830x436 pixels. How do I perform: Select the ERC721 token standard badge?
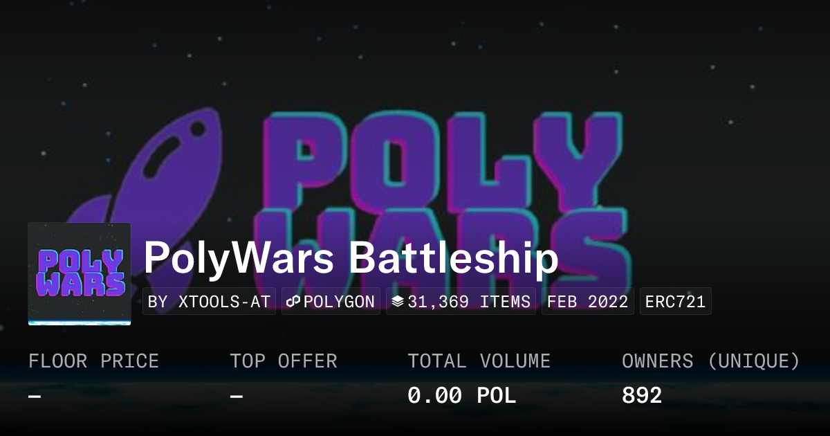675,302
